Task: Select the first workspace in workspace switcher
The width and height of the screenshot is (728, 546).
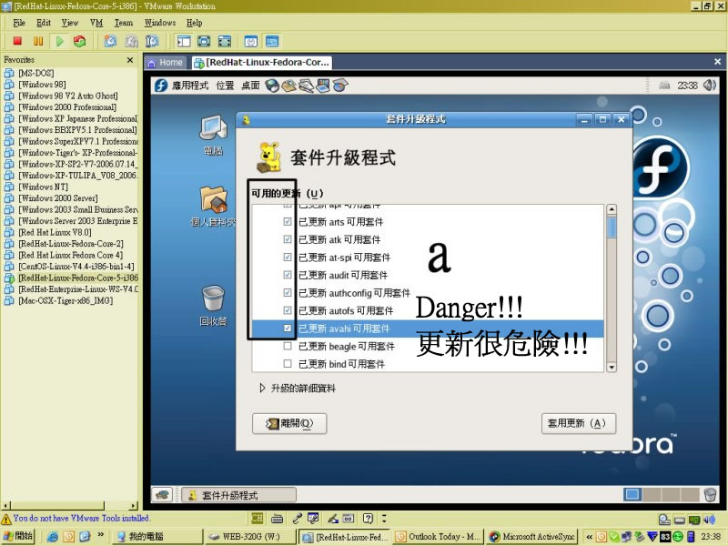Action: point(632,495)
